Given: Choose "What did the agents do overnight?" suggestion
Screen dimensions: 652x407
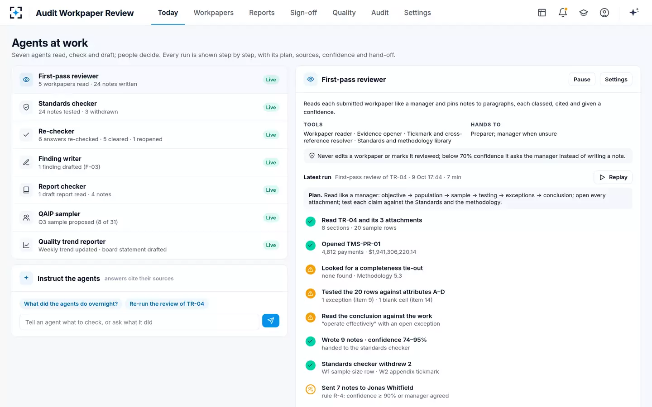Looking at the screenshot, I should [71, 304].
